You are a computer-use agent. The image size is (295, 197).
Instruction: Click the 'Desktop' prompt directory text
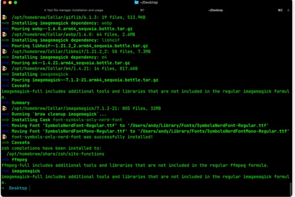click(x=18, y=188)
